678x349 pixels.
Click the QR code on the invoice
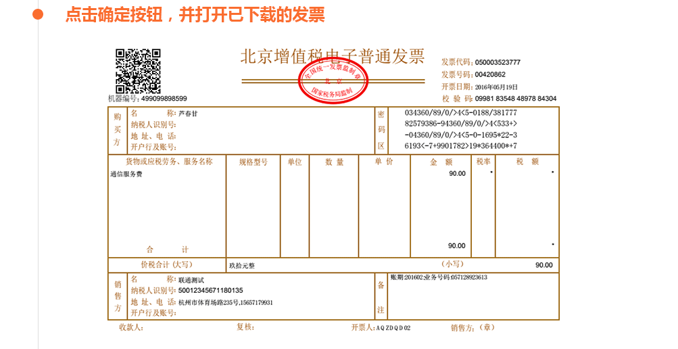138,71
